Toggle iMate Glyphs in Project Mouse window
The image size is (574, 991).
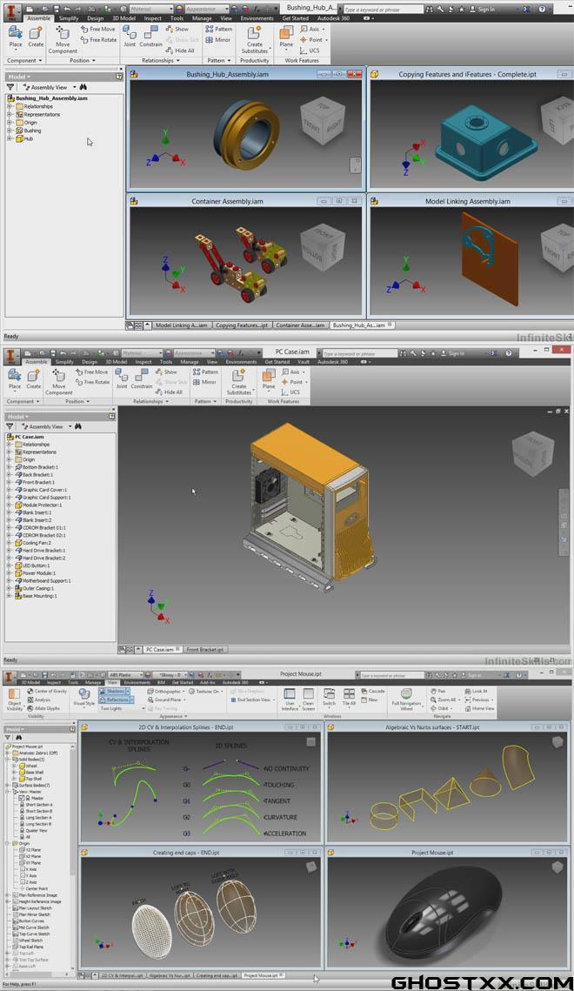[43, 708]
